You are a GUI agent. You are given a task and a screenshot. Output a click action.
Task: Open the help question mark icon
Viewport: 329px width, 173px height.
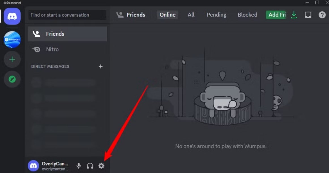(x=322, y=15)
